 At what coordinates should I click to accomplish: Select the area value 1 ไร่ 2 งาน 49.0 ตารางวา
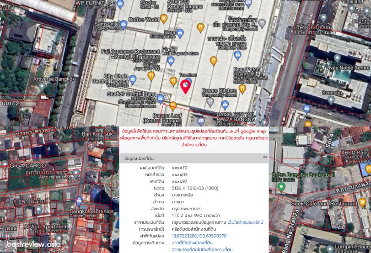click(196, 216)
